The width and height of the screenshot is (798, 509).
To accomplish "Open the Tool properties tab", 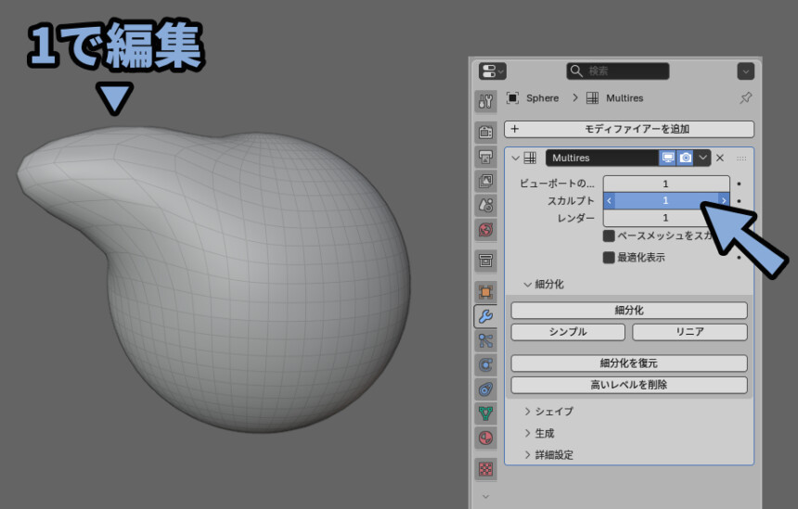I will click(486, 100).
